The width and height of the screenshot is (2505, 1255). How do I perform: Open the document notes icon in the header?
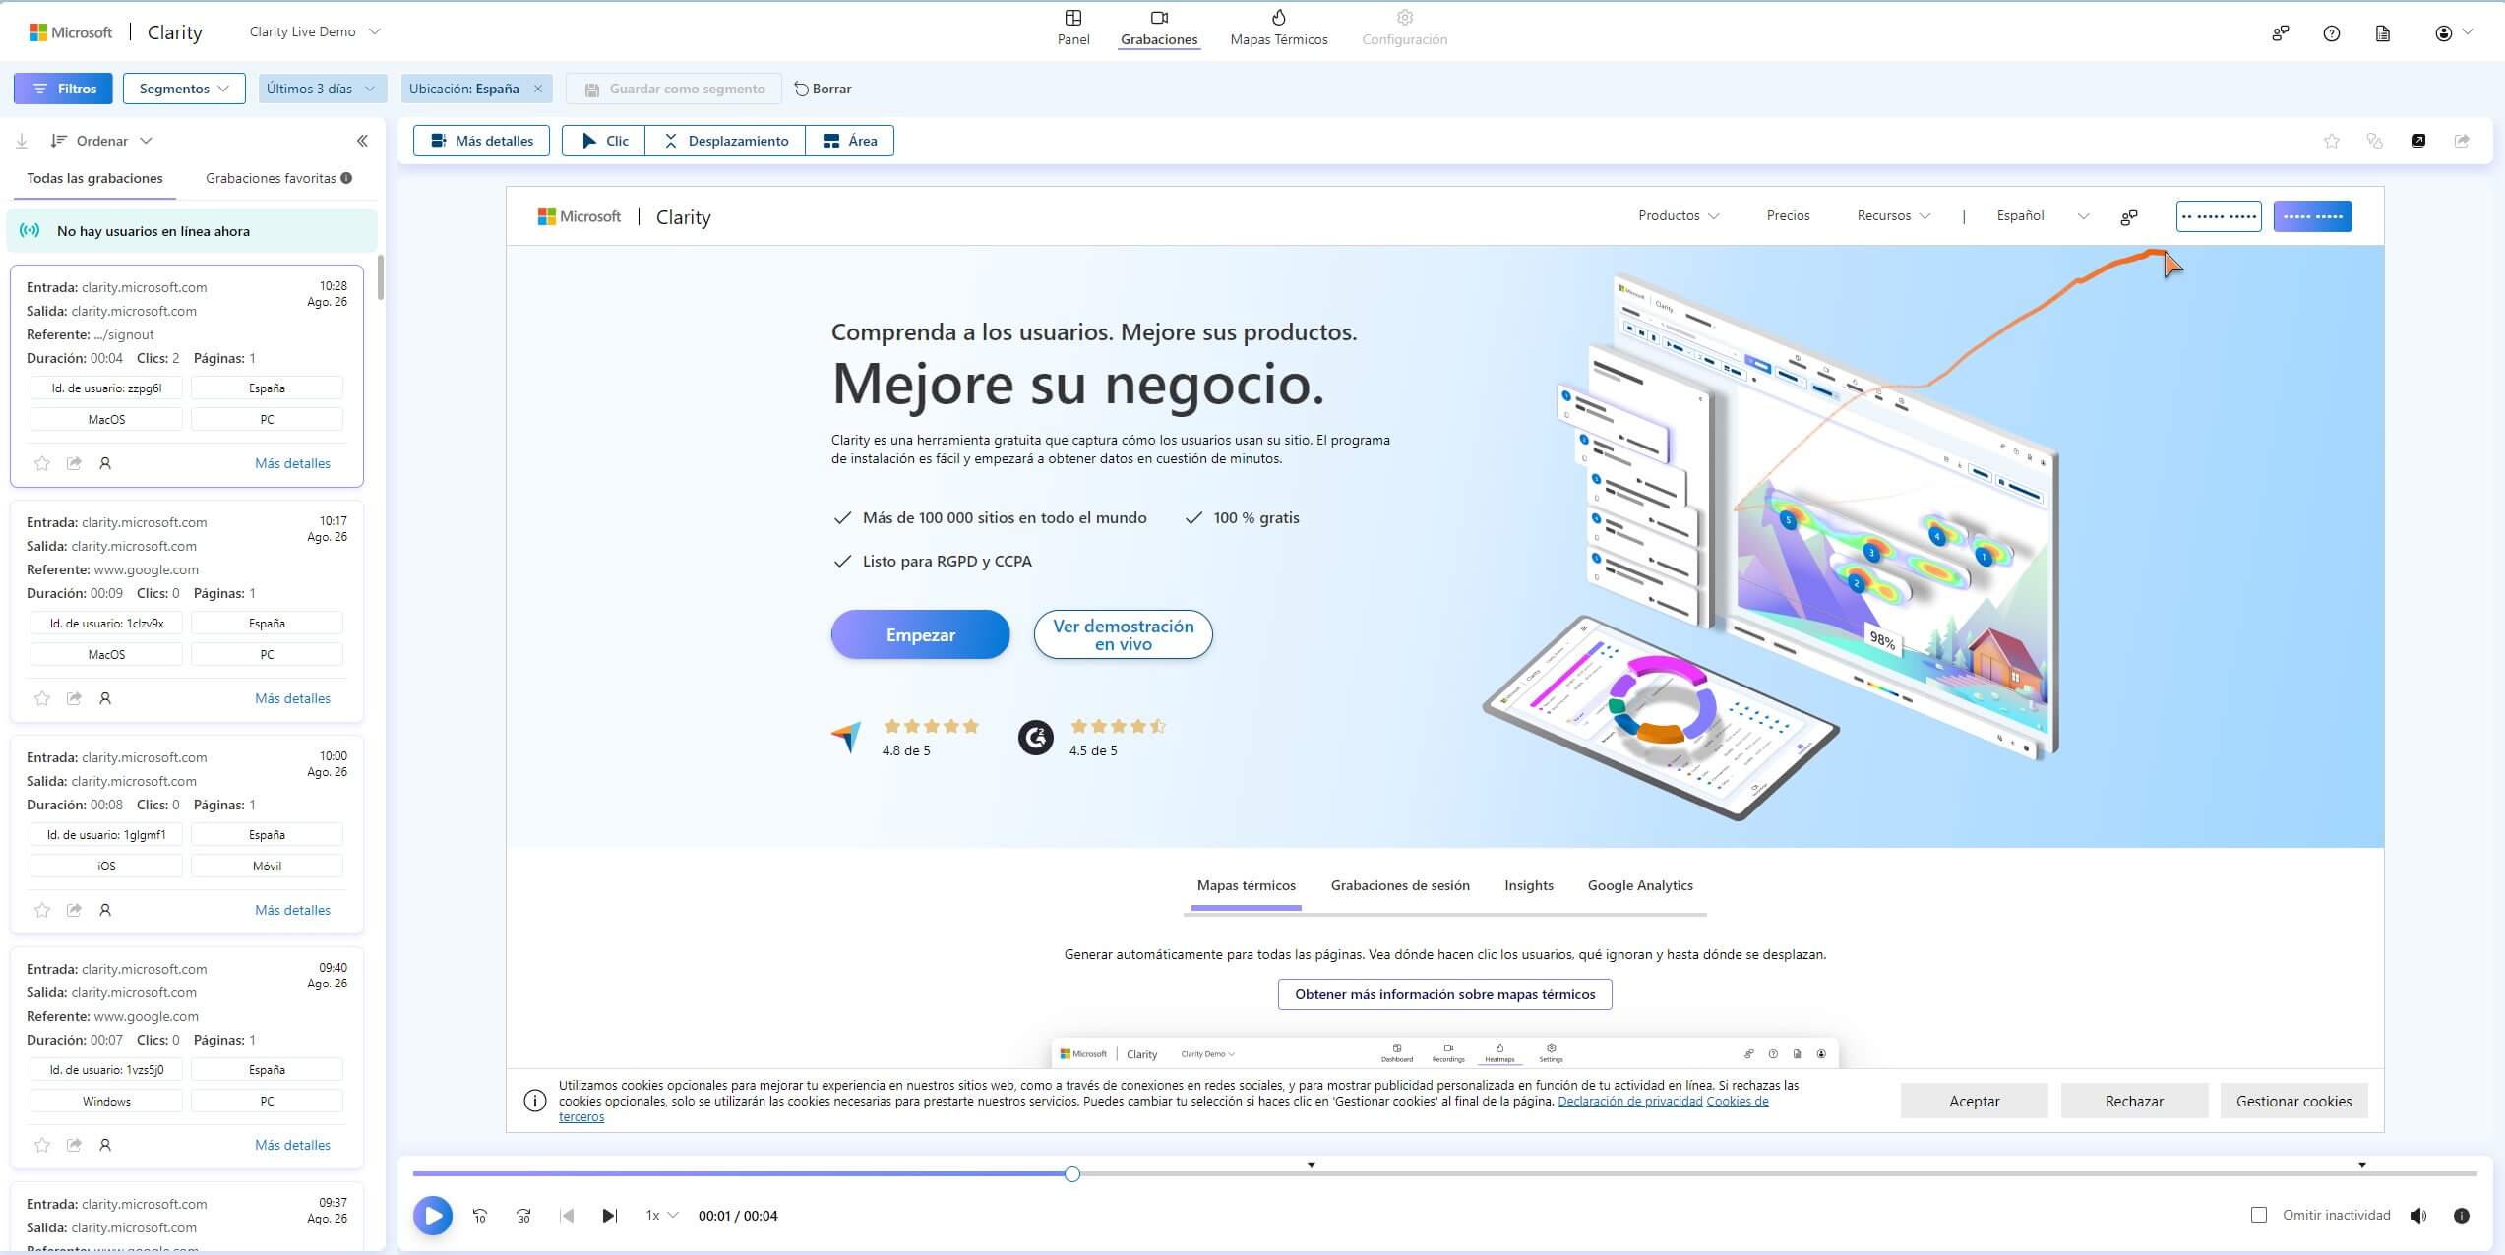[x=2382, y=33]
